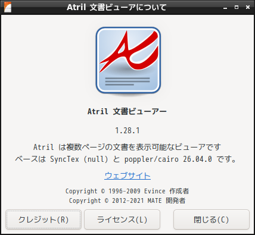This screenshot has height=235, width=255.
Task: Select the version number 1.28.1
Action: coord(128,130)
